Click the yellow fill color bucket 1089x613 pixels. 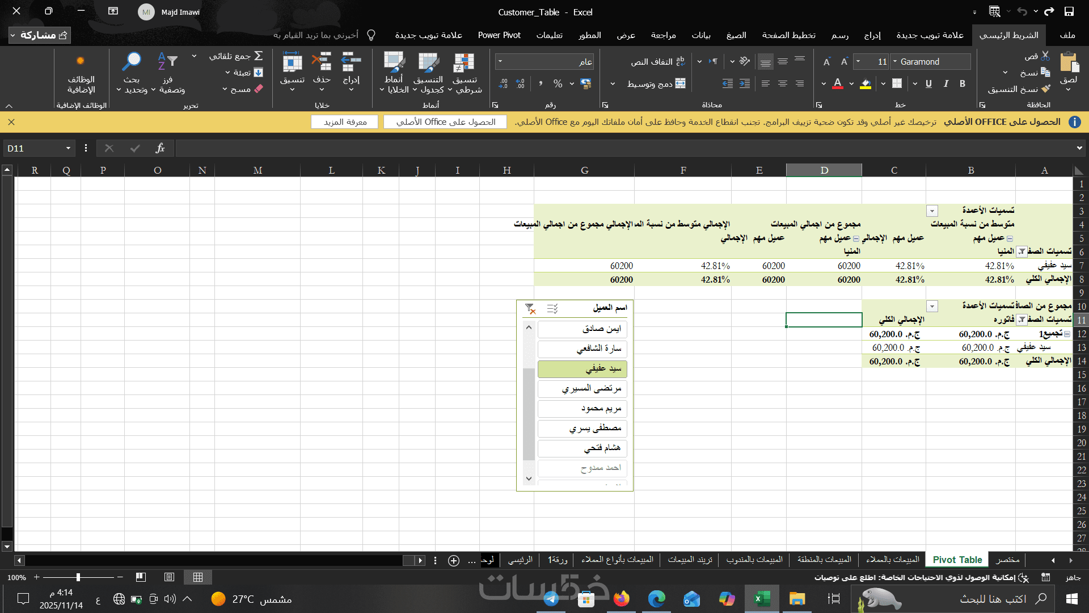(866, 84)
